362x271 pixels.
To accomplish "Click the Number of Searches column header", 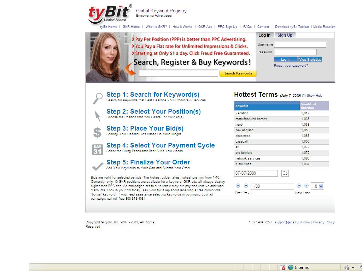I will click(314, 106).
